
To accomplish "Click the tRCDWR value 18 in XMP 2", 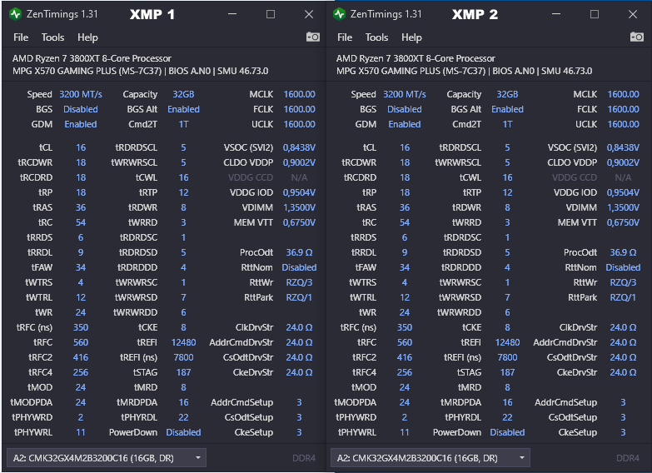I will click(x=405, y=162).
